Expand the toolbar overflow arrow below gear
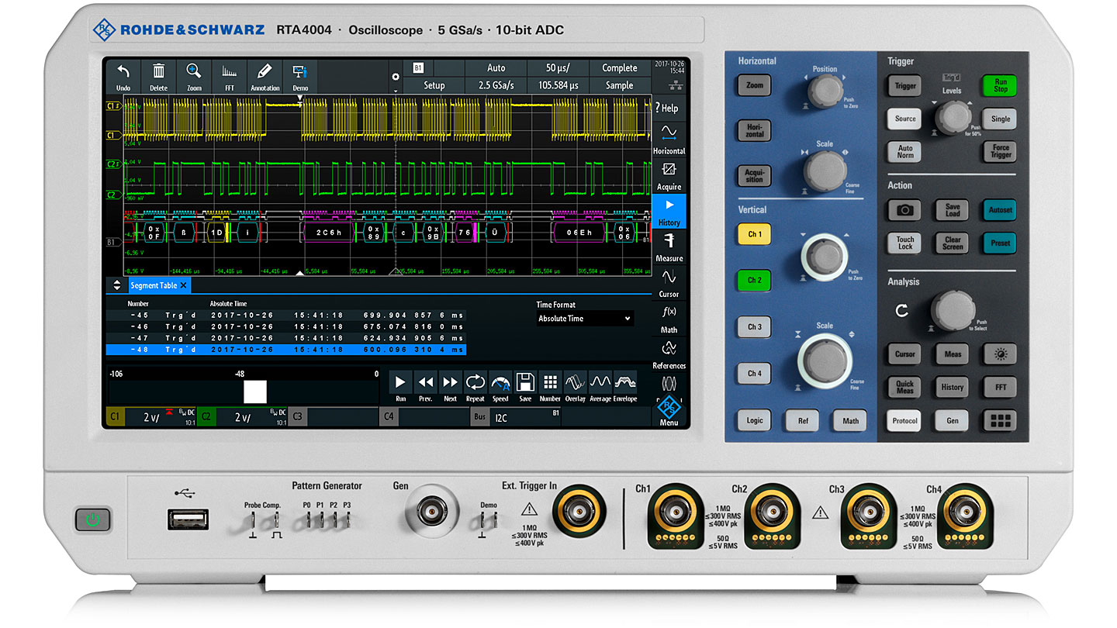The image size is (1117, 628). click(396, 89)
